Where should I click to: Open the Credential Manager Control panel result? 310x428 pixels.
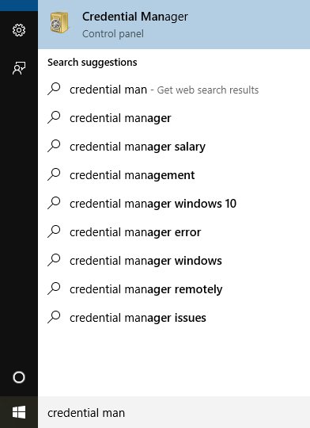[174, 25]
